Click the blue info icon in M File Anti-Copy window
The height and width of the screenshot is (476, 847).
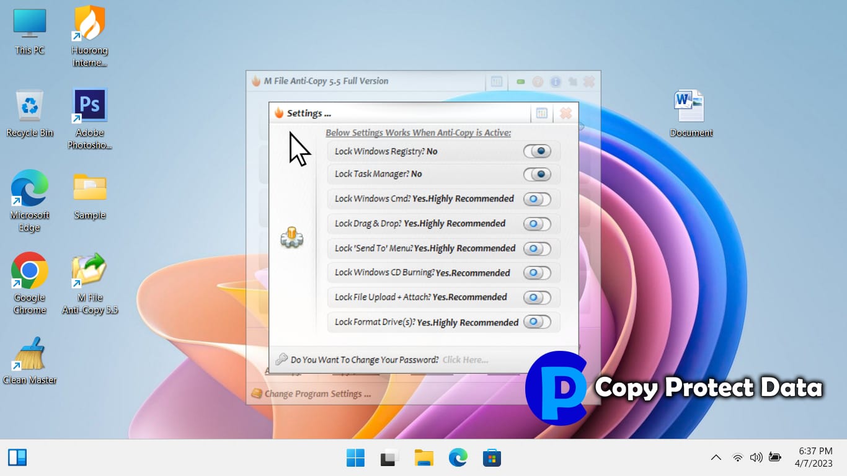[556, 81]
